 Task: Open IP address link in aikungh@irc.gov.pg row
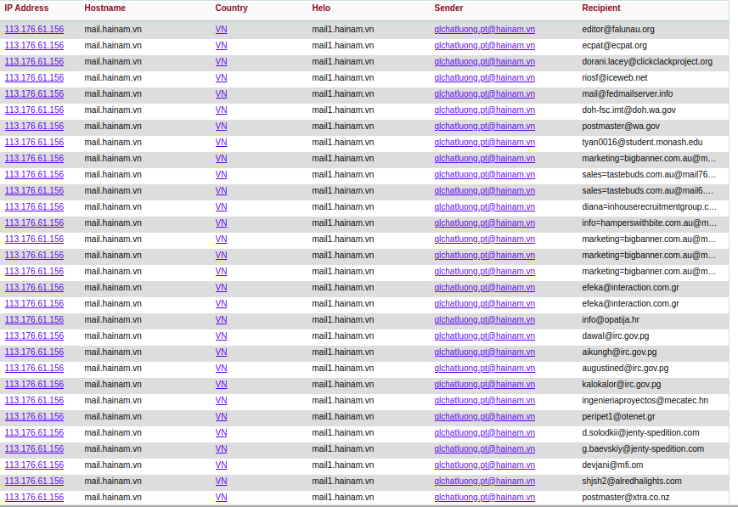point(34,352)
